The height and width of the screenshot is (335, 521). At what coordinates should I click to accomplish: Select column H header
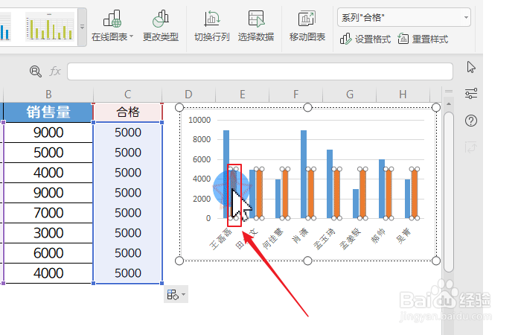(403, 95)
